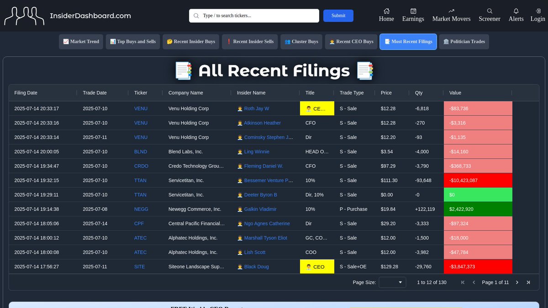Click the $0 green value cell
Viewport: 548px width, 308px height.
click(x=478, y=195)
